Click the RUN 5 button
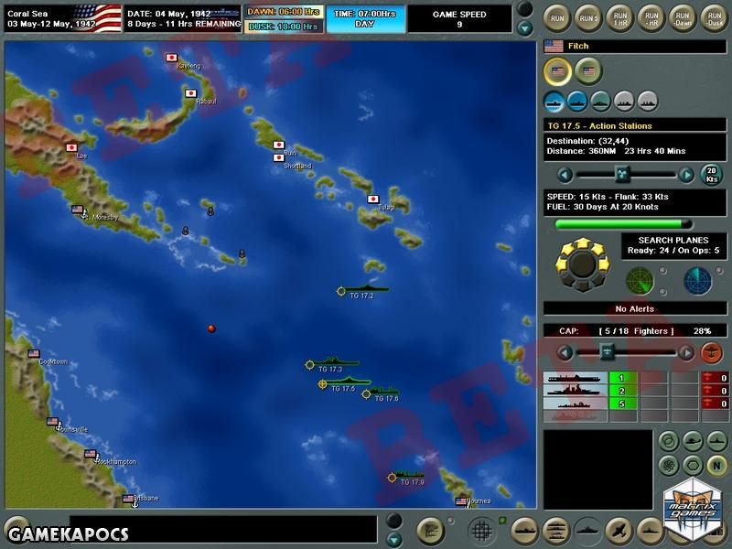The height and width of the screenshot is (549, 732). (588, 18)
